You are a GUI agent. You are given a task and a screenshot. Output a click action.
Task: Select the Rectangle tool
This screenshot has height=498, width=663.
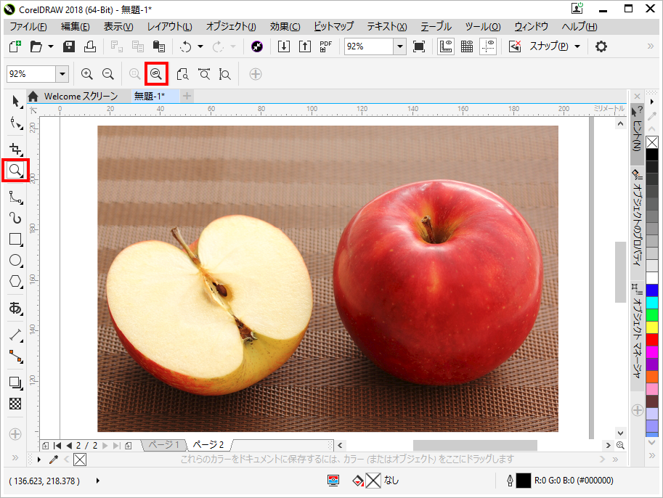16,240
